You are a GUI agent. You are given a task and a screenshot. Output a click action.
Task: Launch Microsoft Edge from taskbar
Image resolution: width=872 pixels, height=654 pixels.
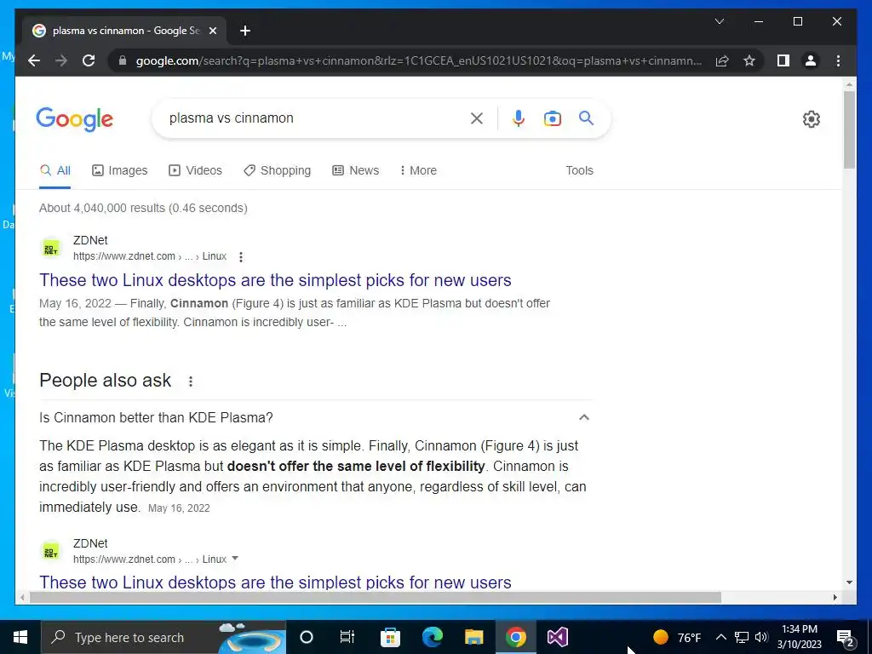(432, 637)
